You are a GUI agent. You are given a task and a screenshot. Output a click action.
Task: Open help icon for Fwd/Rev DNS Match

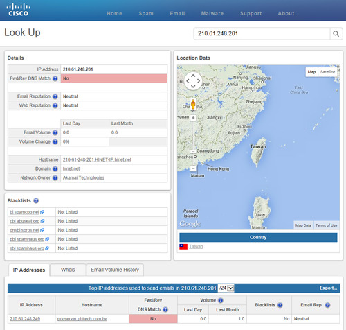click(x=55, y=78)
